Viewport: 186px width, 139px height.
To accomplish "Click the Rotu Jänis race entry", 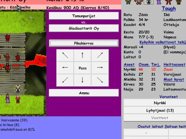I will [x=136, y=15].
